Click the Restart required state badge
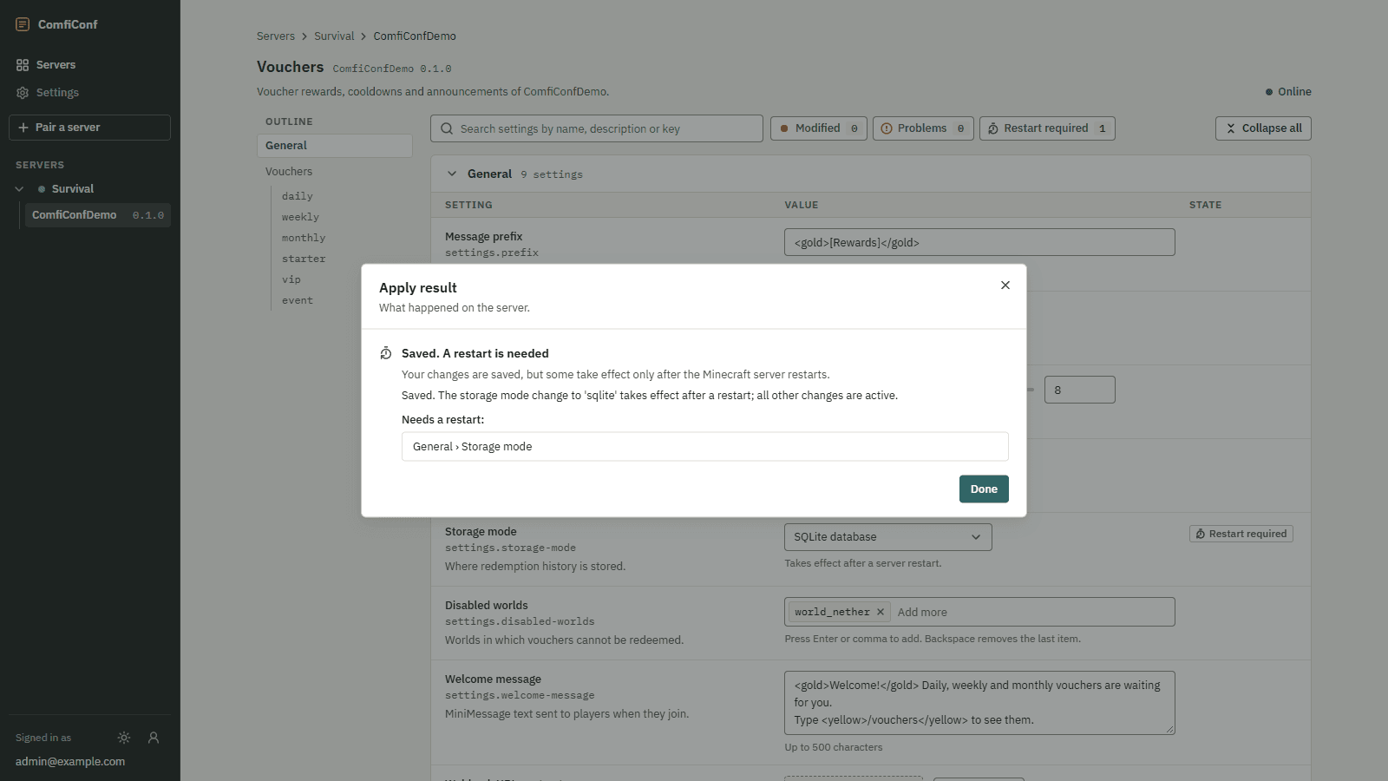The height and width of the screenshot is (781, 1388). 1241,534
